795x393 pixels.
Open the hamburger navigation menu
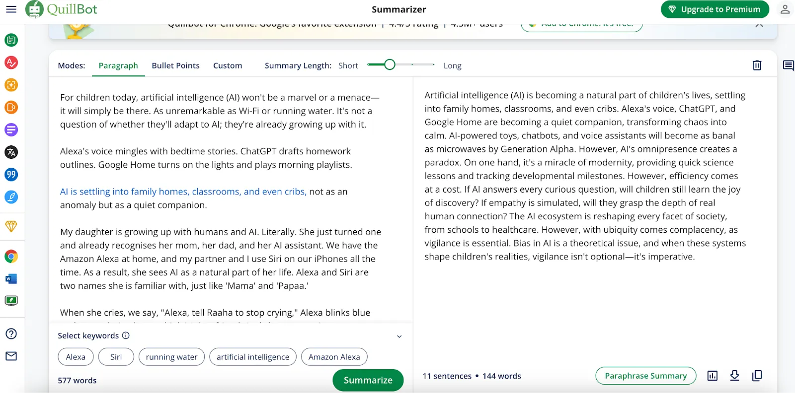(x=11, y=9)
